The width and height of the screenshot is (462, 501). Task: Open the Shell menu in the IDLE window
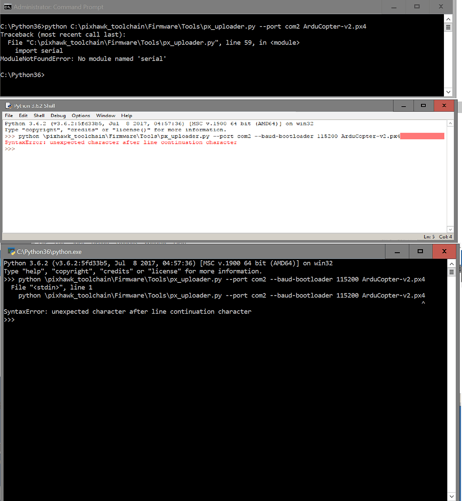39,115
